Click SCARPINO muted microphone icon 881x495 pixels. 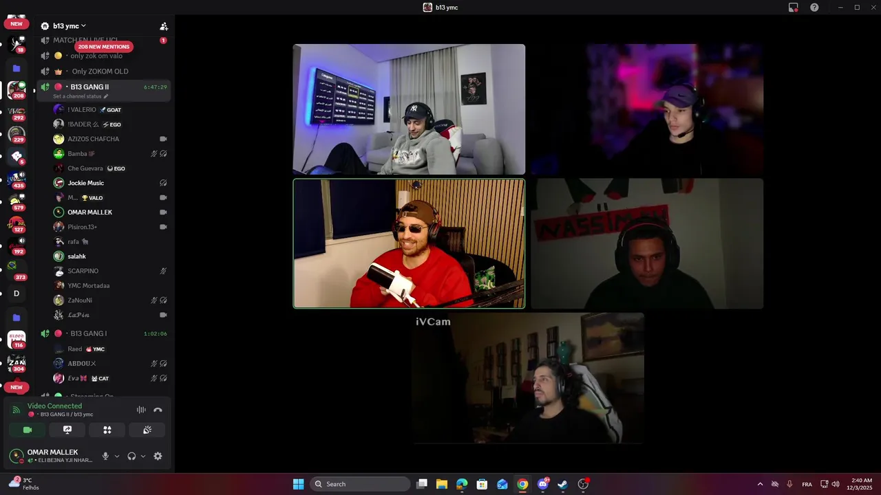163,271
